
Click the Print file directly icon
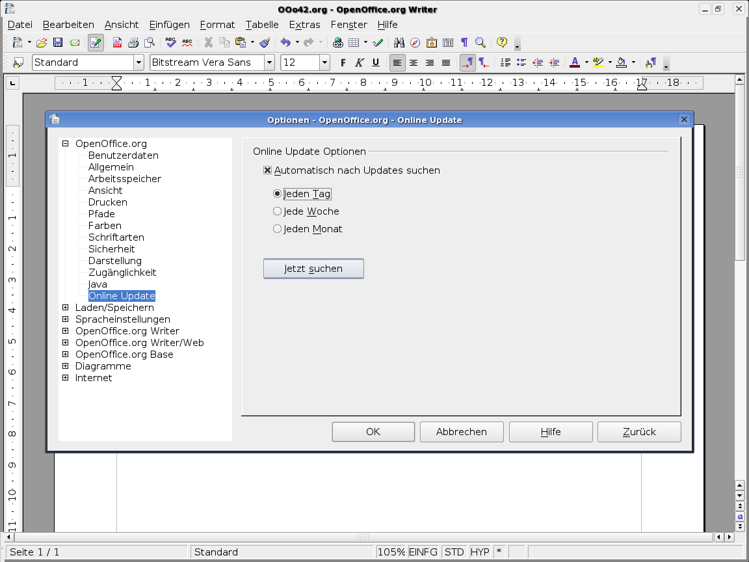tap(133, 42)
